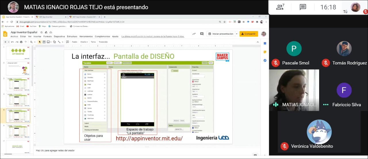
Task: Open the Datasets gratuitos bookmark
Action: point(57,26)
